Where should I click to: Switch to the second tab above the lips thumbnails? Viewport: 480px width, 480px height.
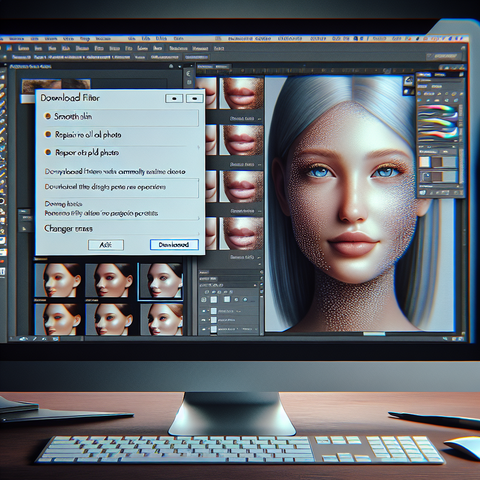coord(222,67)
